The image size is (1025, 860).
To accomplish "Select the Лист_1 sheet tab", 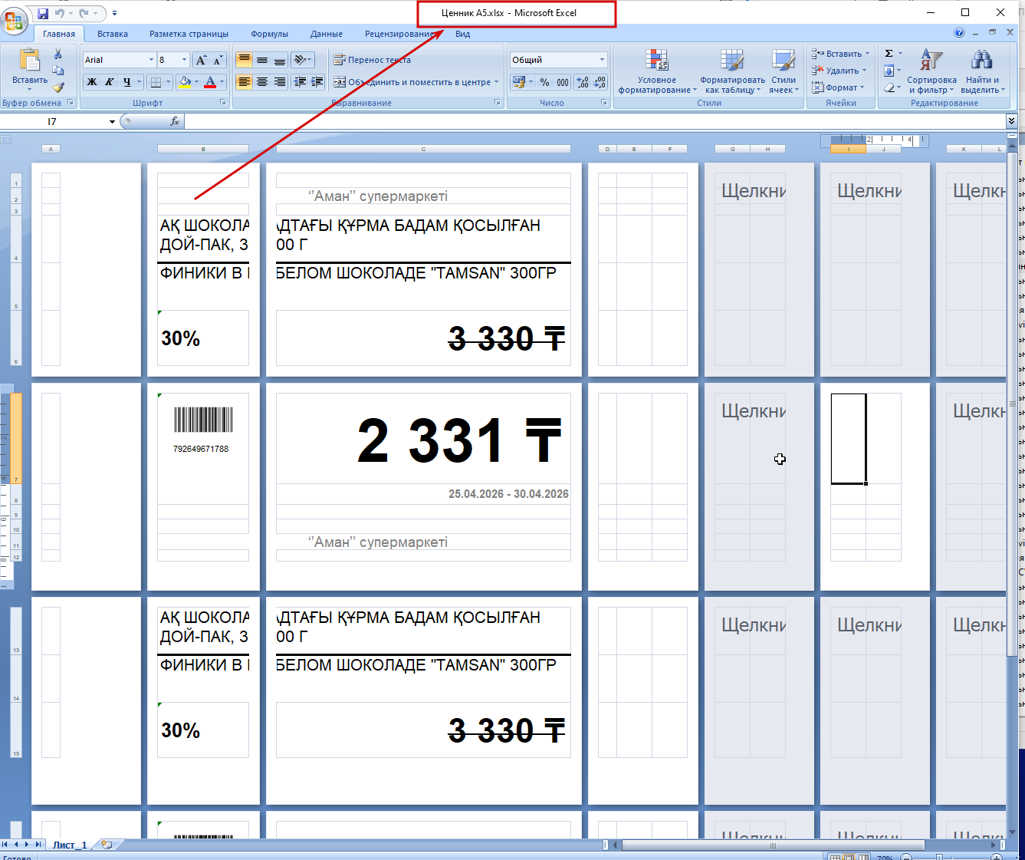I will click(70, 845).
